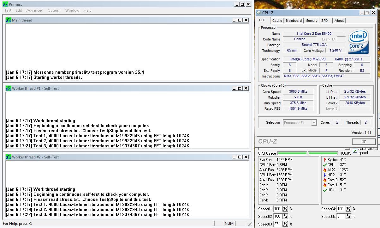The width and height of the screenshot is (380, 228).
Task: Click the Package value Socket 775 LGA
Action: click(314, 45)
